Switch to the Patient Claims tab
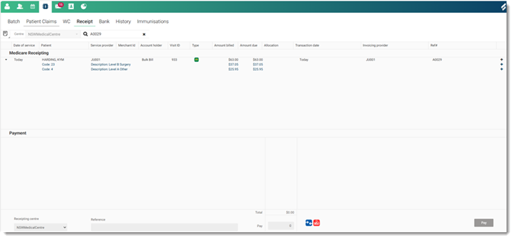511x236 pixels. [42, 22]
